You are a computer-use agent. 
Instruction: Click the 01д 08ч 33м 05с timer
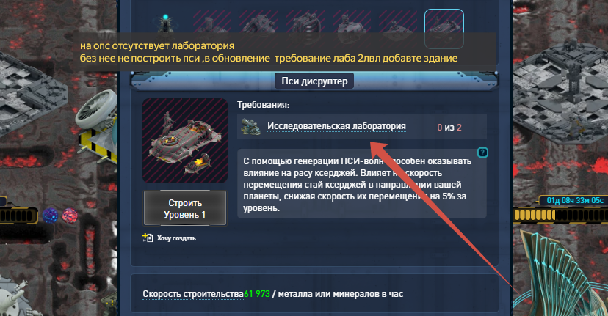click(575, 200)
